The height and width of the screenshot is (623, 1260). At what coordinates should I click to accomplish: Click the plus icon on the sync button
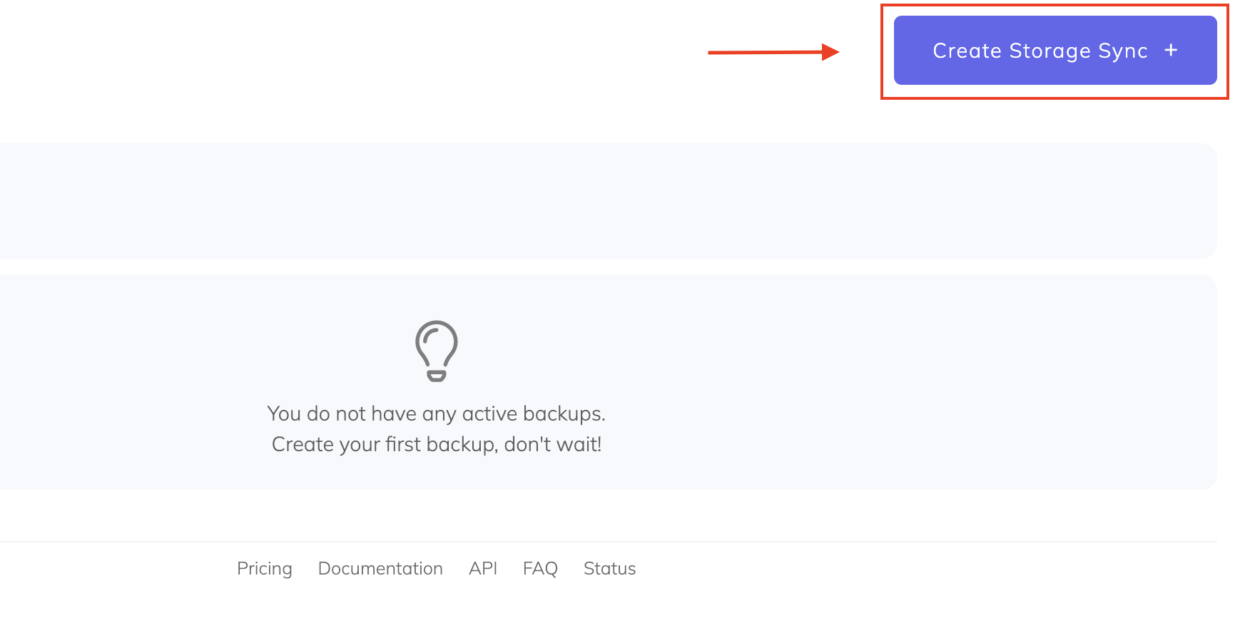tap(1171, 51)
